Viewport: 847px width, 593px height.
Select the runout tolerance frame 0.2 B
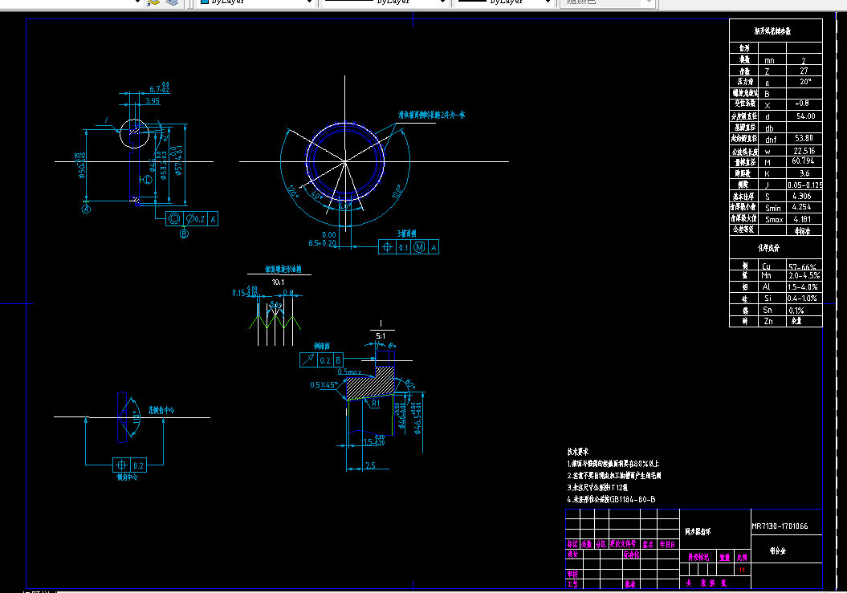[321, 359]
